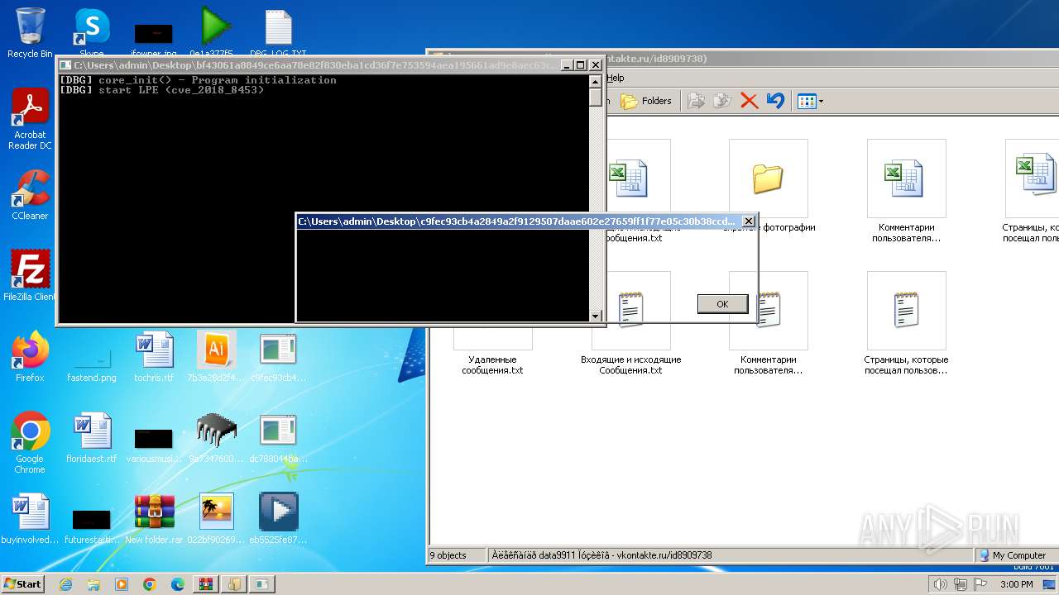Open Chrome from taskbar

point(150,584)
